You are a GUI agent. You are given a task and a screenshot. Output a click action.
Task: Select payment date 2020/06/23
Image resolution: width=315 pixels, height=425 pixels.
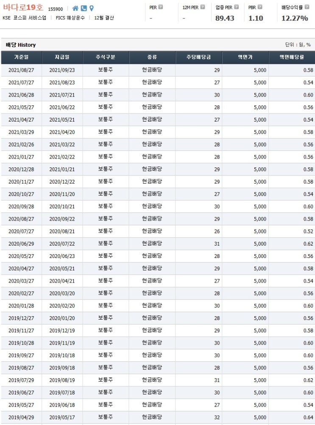pos(62,256)
